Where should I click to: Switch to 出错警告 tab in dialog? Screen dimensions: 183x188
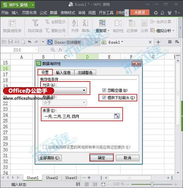[85, 73]
